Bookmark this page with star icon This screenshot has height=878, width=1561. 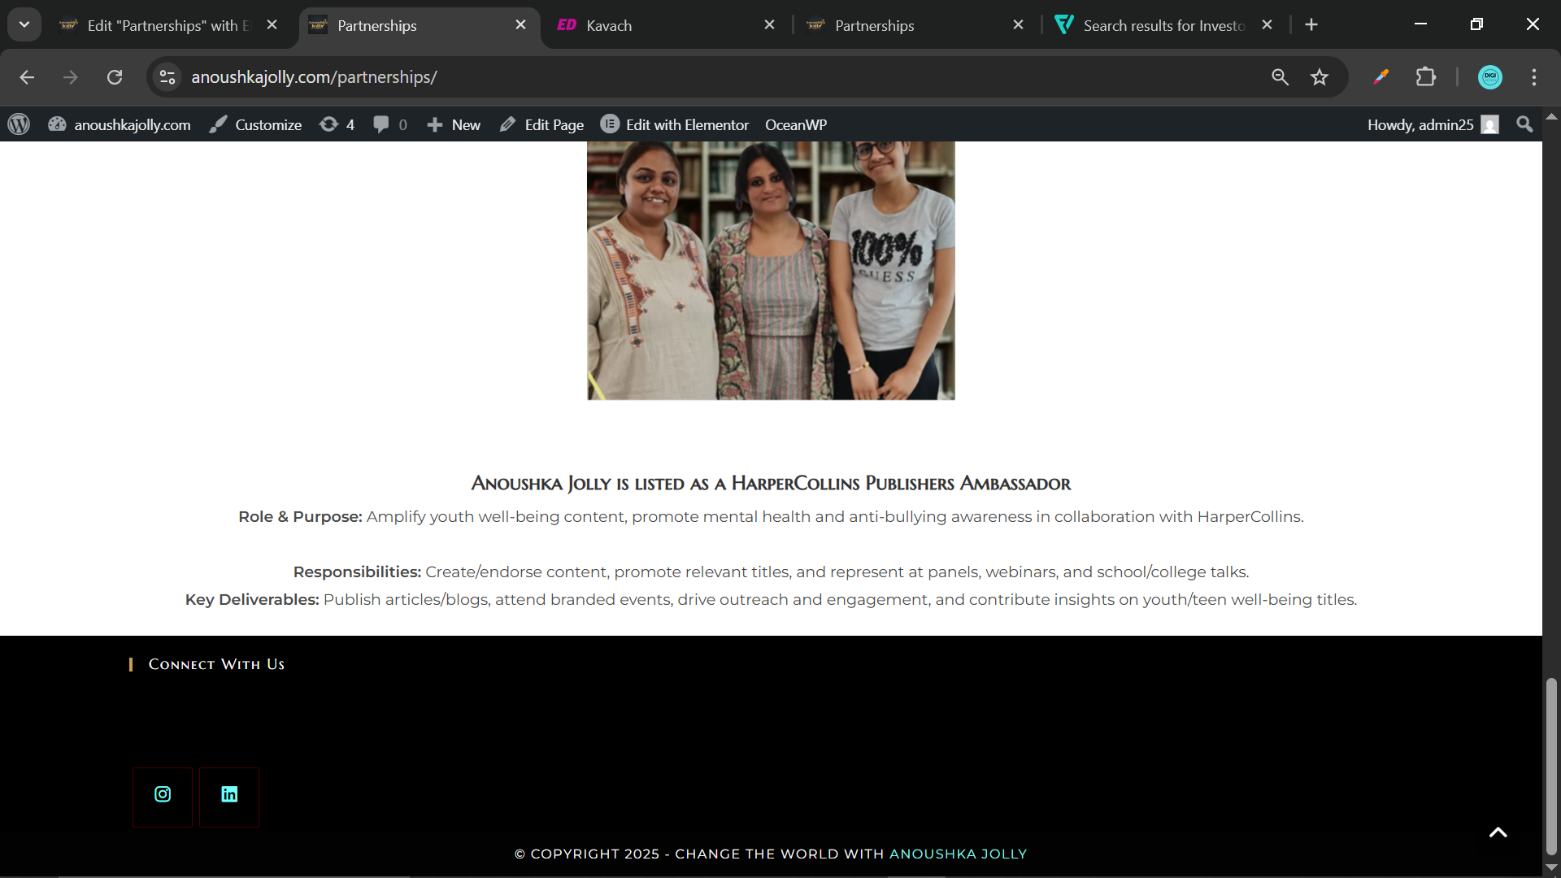click(x=1319, y=77)
